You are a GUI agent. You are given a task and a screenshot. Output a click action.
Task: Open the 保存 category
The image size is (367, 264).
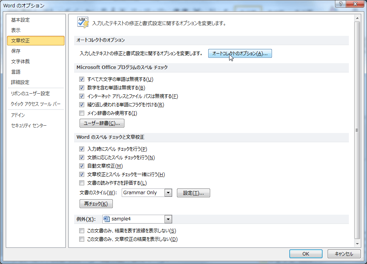tap(36, 51)
